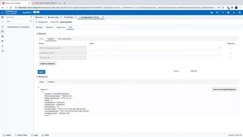243x137 pixels.
Task: Close the Settings editor tab
Action: pyautogui.click(x=76, y=17)
